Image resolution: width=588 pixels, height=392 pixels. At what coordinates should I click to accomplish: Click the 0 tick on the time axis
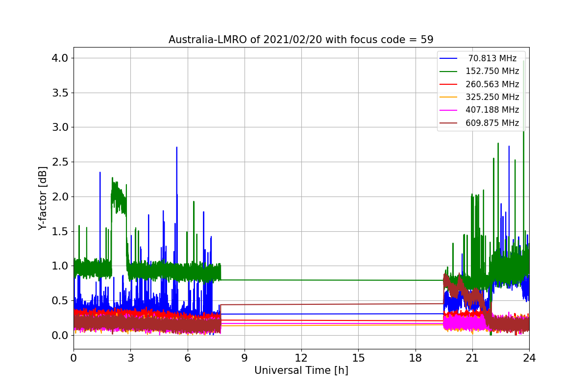coord(73,358)
